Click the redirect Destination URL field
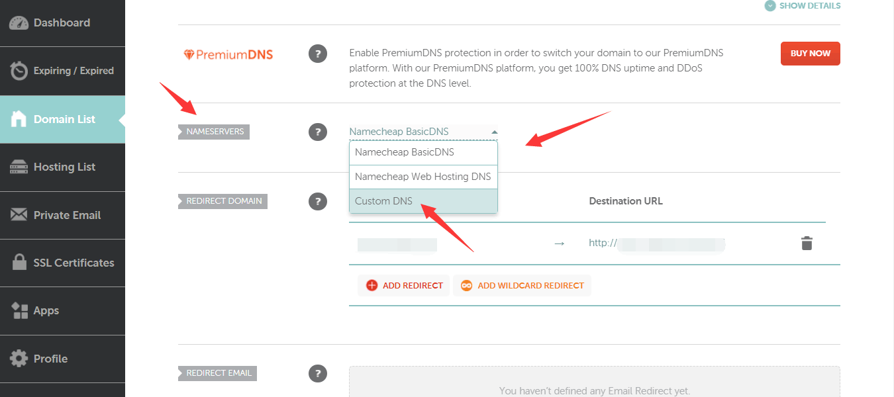Viewport: 894px width, 397px height. coord(669,243)
